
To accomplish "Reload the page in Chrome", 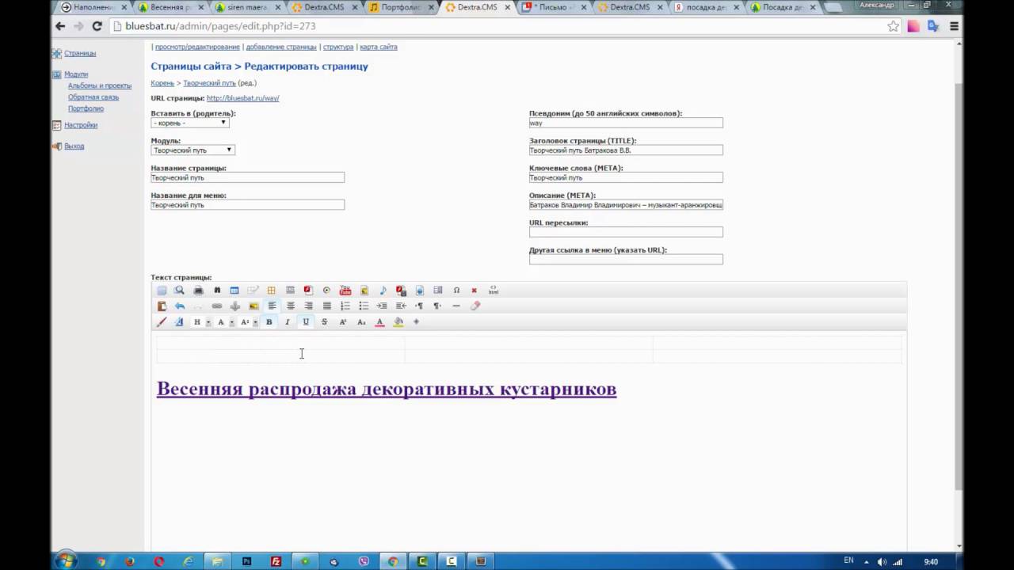I will coord(97,26).
